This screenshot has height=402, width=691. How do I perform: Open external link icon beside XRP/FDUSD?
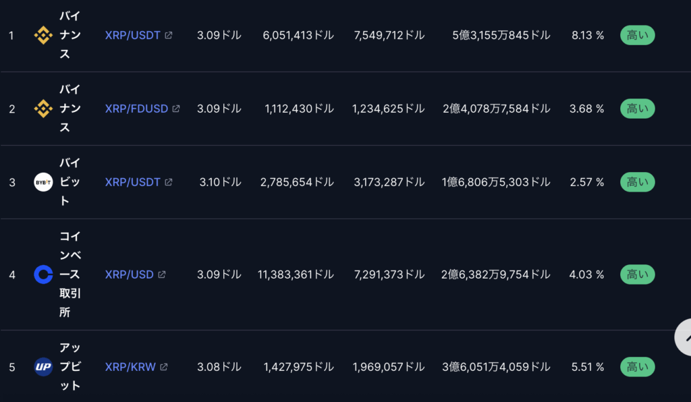(176, 109)
